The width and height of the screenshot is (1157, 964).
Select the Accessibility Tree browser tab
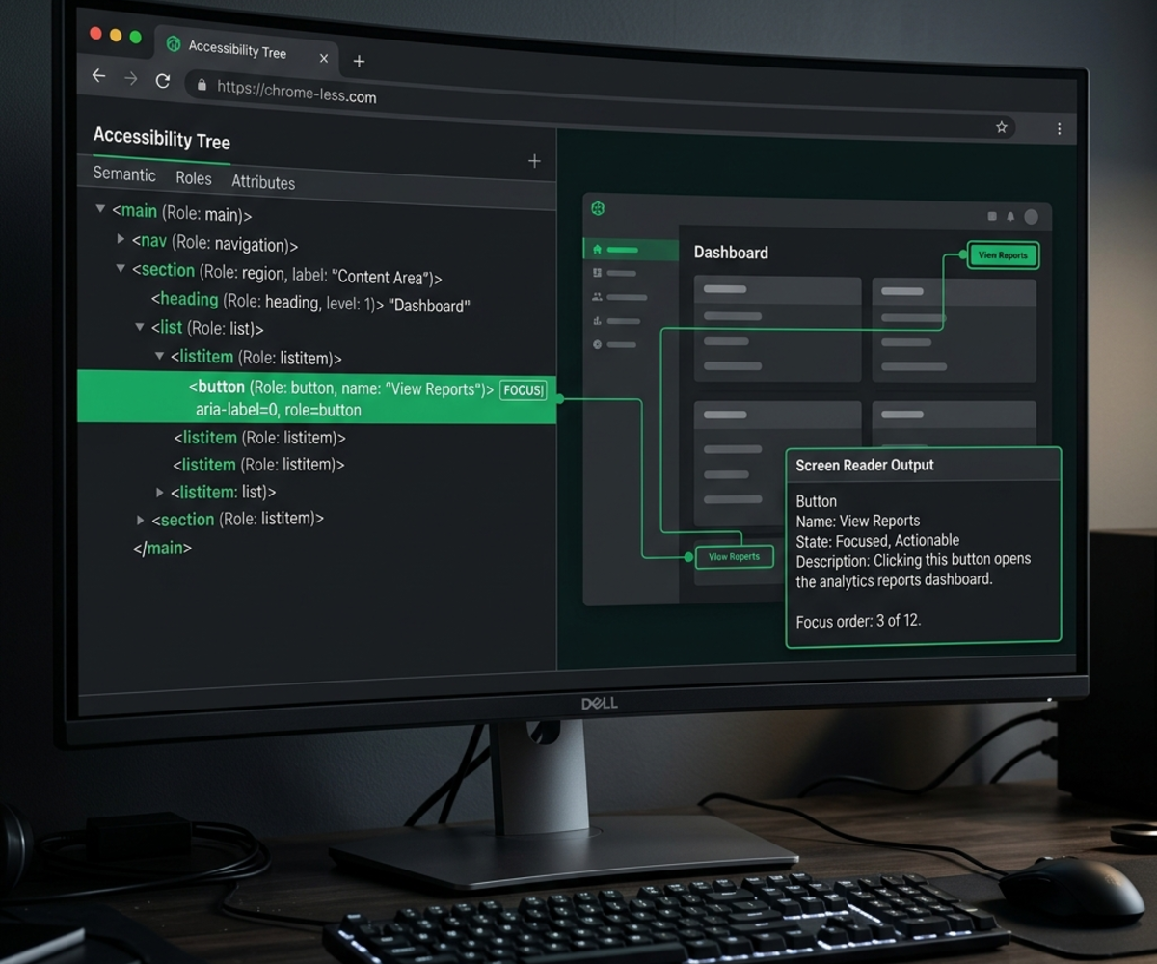(x=249, y=50)
